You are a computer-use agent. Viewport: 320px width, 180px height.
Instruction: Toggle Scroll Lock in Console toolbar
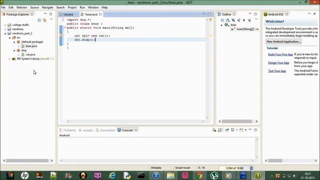pyautogui.click(x=219, y=130)
